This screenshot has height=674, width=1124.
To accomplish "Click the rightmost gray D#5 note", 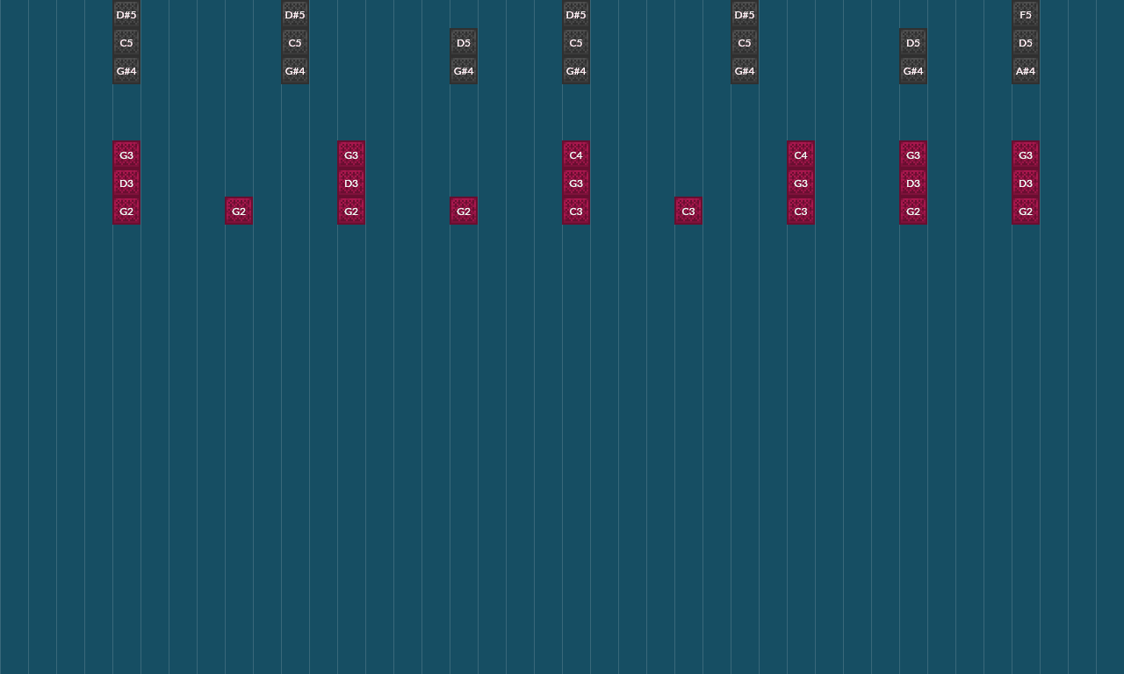I will [x=744, y=14].
